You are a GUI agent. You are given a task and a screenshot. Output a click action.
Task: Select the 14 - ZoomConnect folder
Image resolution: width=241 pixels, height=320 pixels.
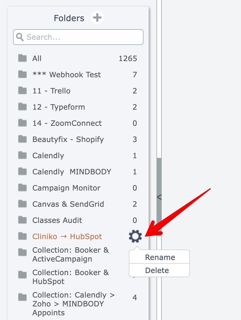67,123
